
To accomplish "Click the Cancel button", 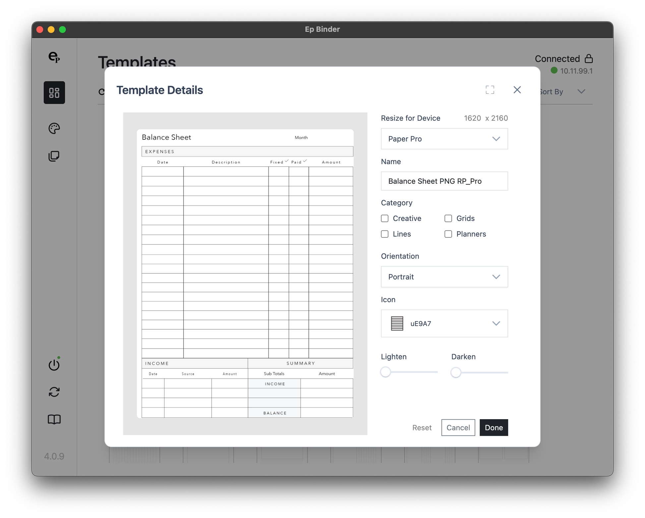I will point(458,427).
